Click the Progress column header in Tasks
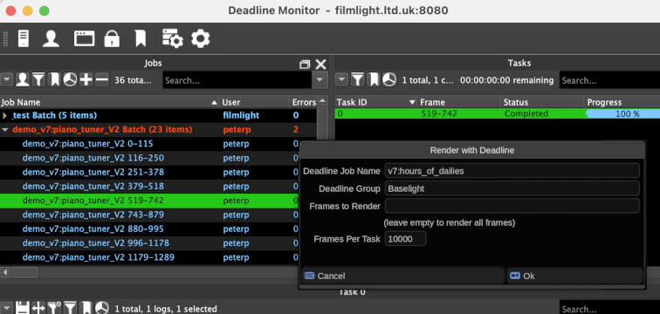Screen dimensions: 660x314 [x=622, y=102]
